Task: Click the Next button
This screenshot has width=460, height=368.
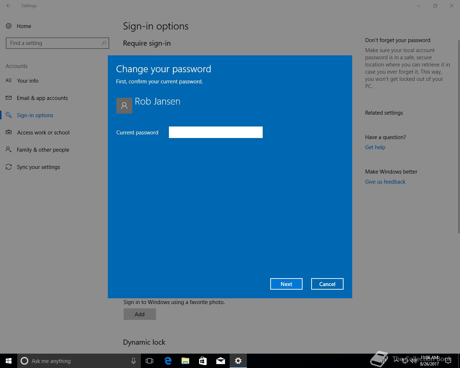Action: (286, 284)
